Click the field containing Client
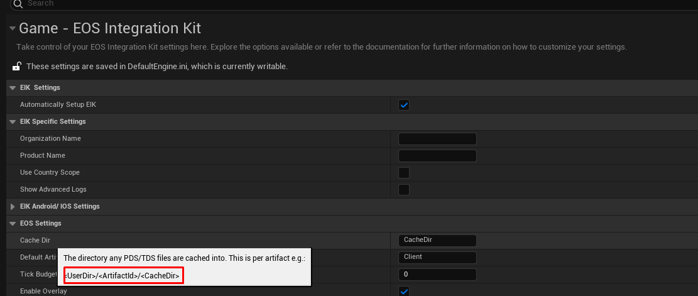Image resolution: width=698 pixels, height=296 pixels. (437, 257)
